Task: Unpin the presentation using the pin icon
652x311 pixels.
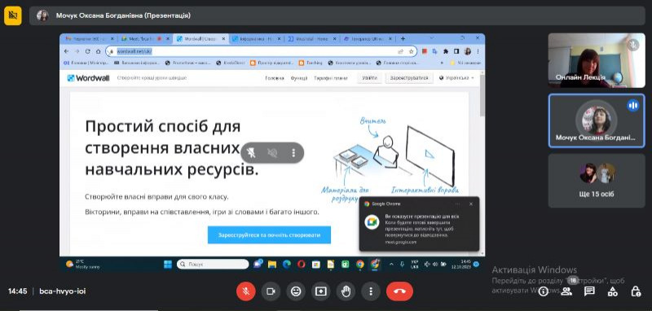Action: (x=251, y=153)
